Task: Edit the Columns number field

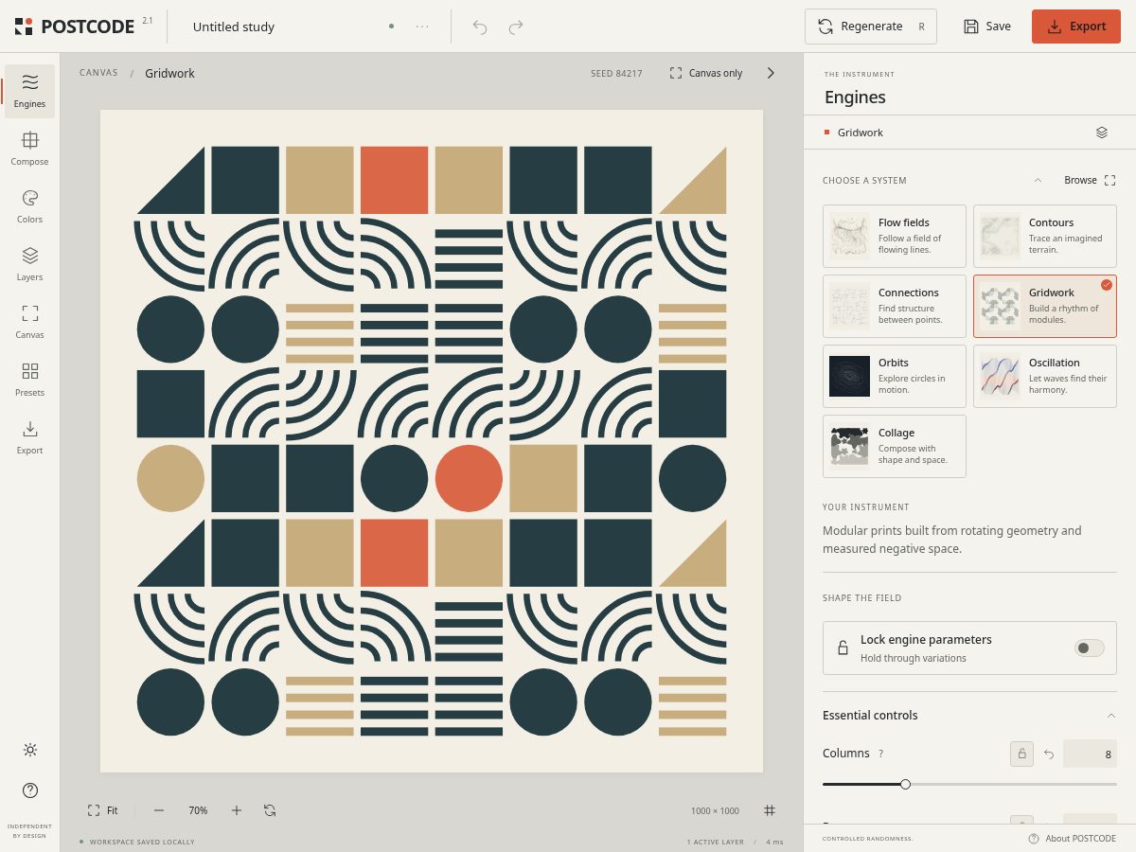Action: click(x=1090, y=754)
